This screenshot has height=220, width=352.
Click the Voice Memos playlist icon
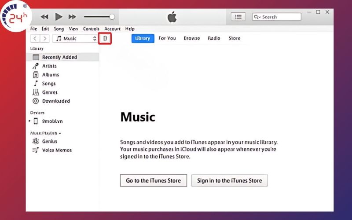click(36, 150)
